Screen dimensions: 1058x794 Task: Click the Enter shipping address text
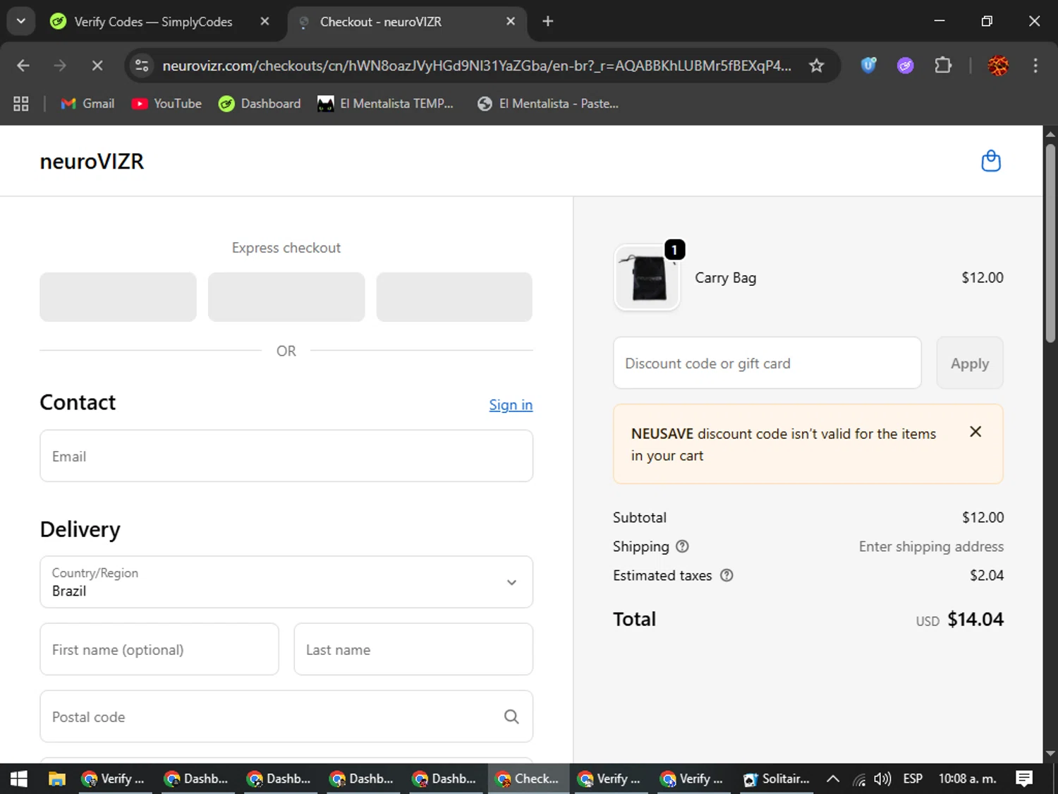931,546
